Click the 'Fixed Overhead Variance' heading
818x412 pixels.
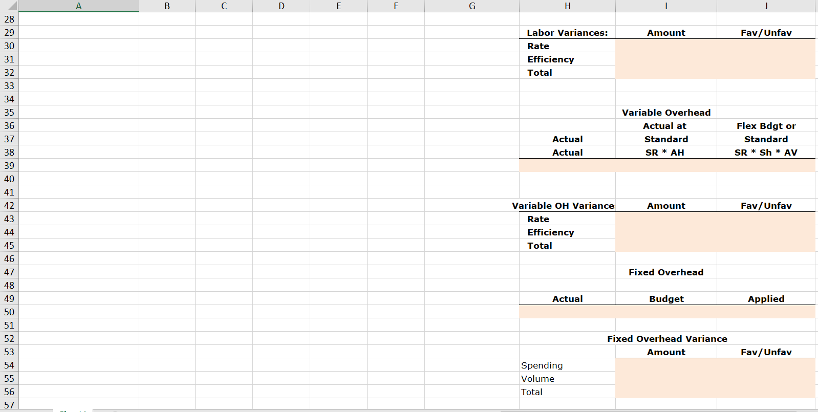667,339
